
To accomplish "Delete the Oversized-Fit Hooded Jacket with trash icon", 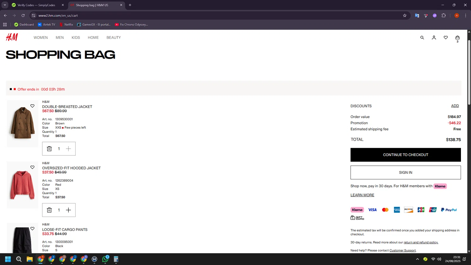I will click(49, 210).
